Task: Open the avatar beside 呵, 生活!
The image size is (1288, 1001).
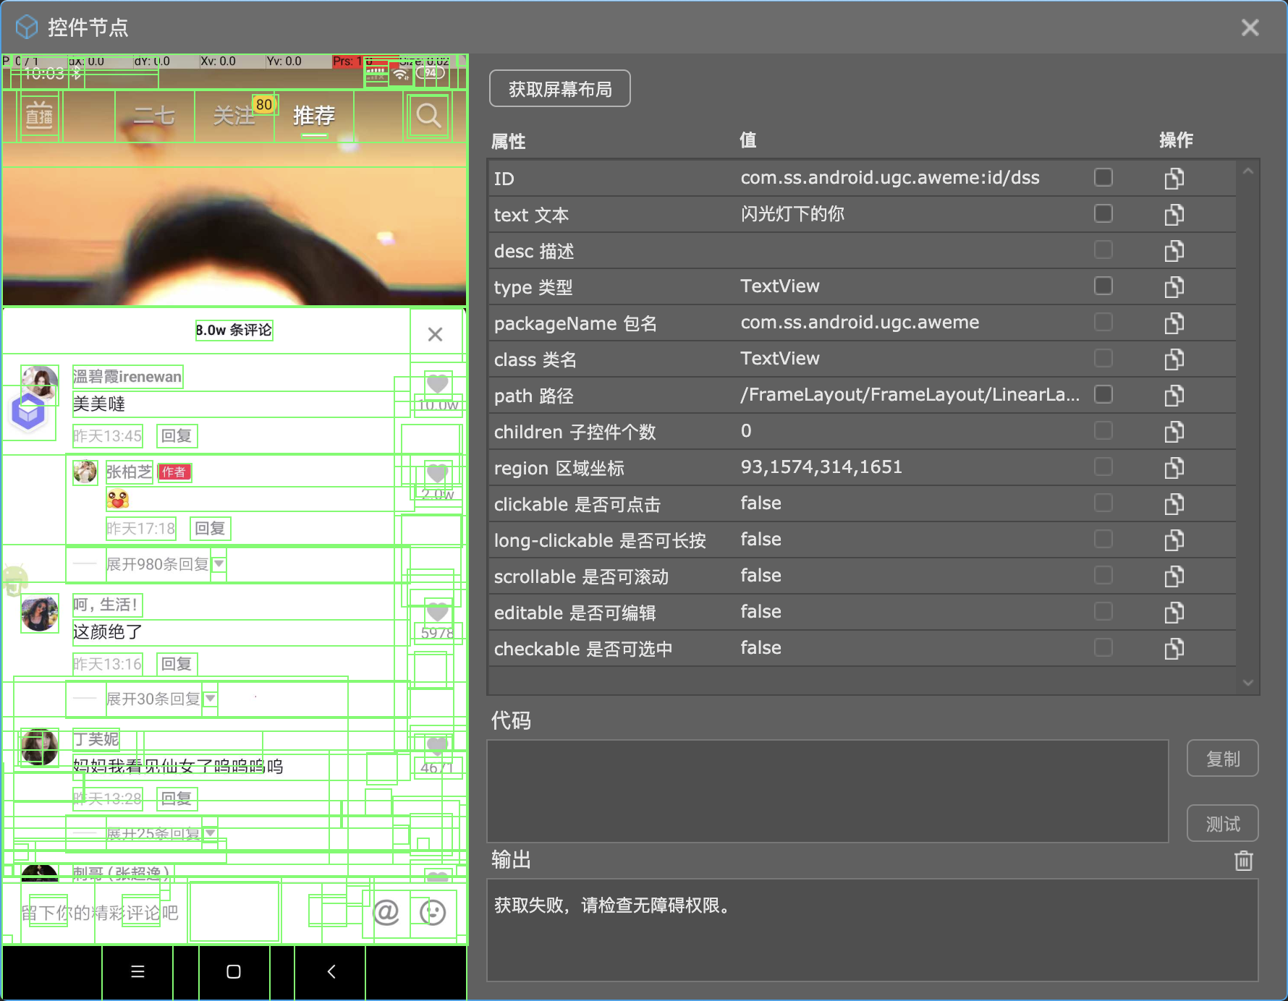Action: click(x=40, y=613)
